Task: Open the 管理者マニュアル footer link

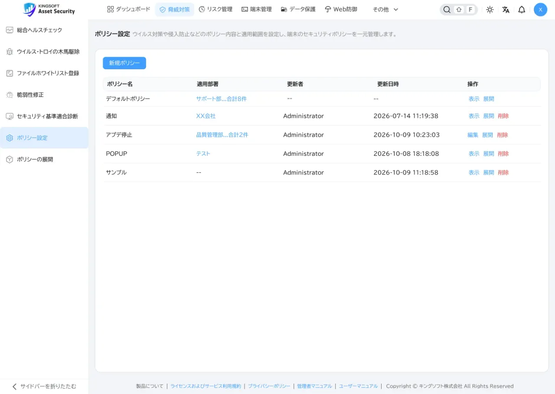Action: click(314, 386)
